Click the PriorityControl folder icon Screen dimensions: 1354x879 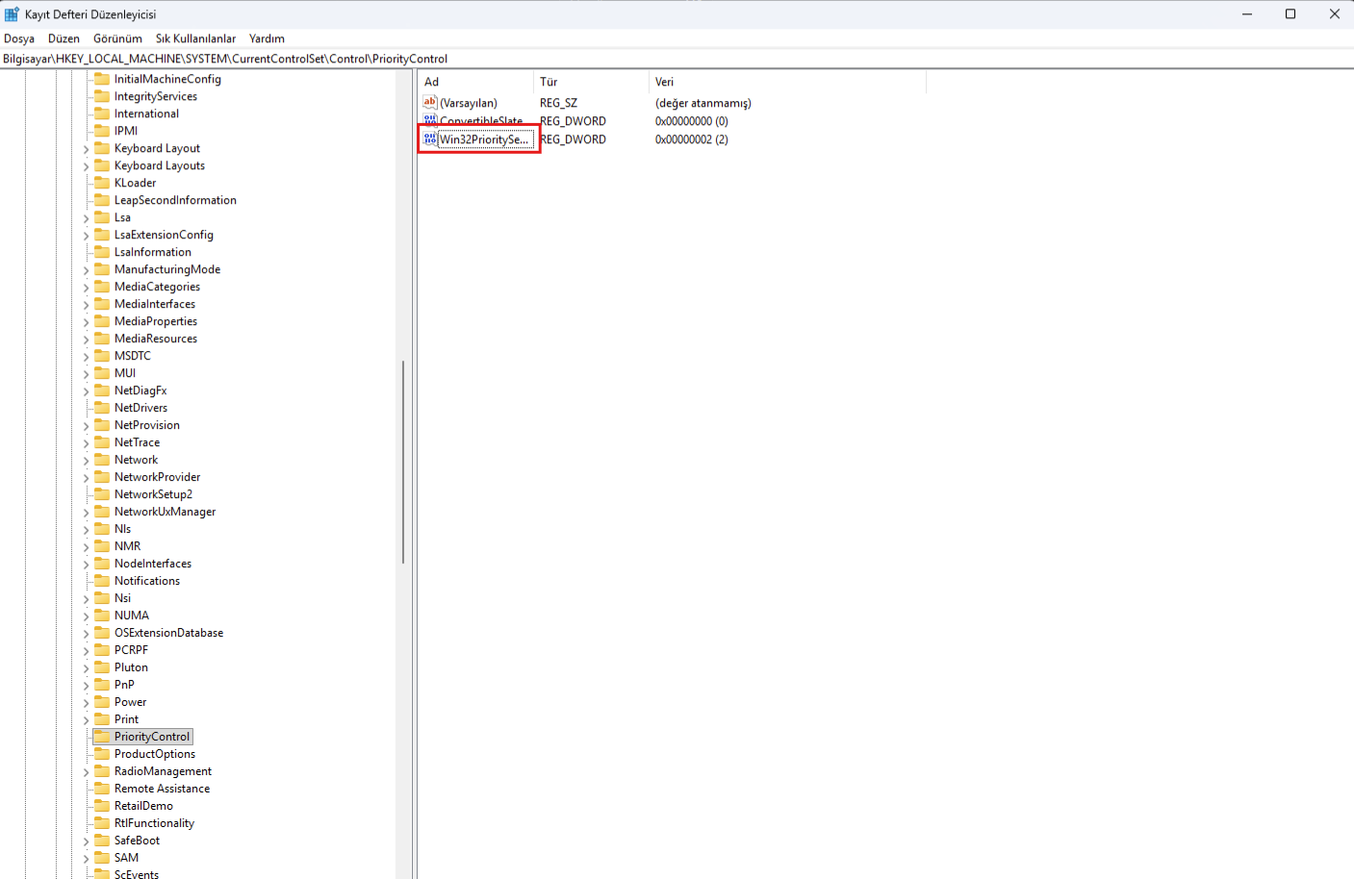(x=102, y=737)
